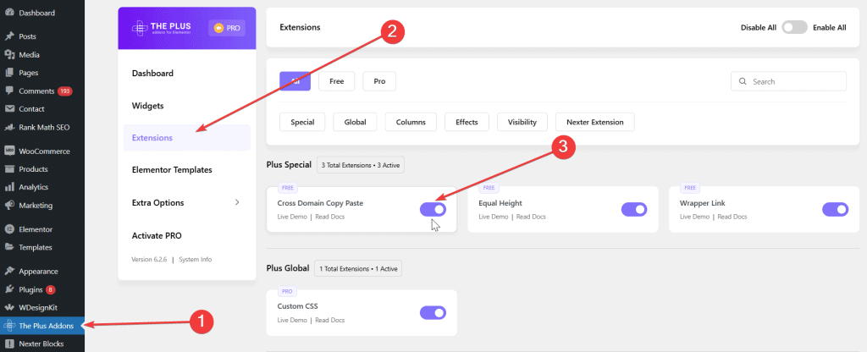The width and height of the screenshot is (867, 352).
Task: Click the WooCommerce icon in sidebar
Action: click(x=9, y=151)
